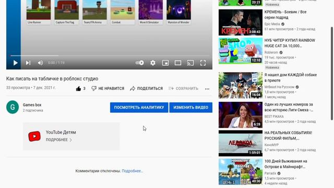
Task: Open the Games box channel name
Action: (x=32, y=105)
